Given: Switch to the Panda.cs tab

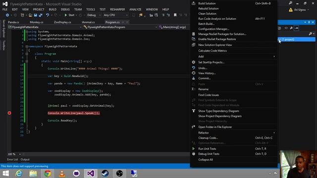Looking at the screenshot, I should click(13, 22).
